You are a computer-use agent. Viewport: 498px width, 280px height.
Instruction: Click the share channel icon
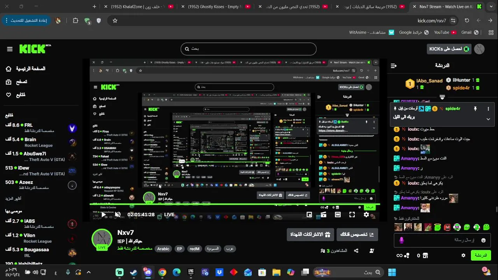(356, 251)
